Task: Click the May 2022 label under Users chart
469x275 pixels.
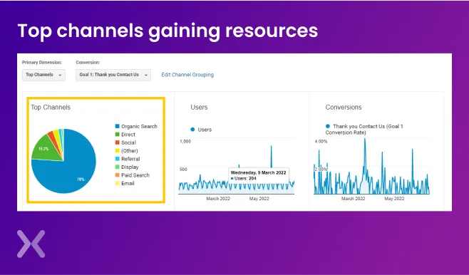Action: tap(259, 199)
